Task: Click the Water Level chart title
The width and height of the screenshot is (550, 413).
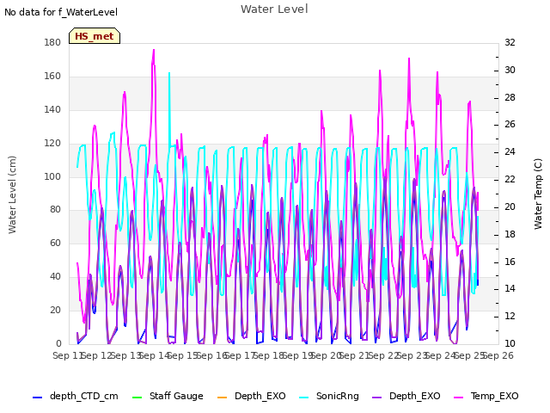Action: (274, 9)
